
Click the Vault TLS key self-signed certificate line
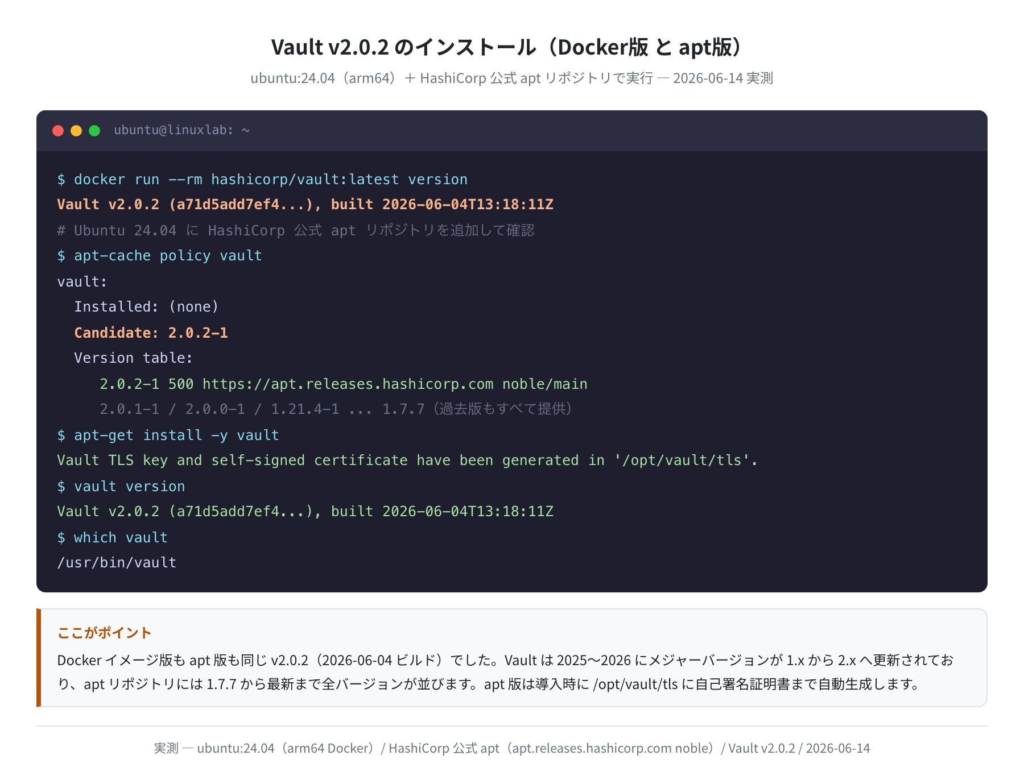click(407, 460)
